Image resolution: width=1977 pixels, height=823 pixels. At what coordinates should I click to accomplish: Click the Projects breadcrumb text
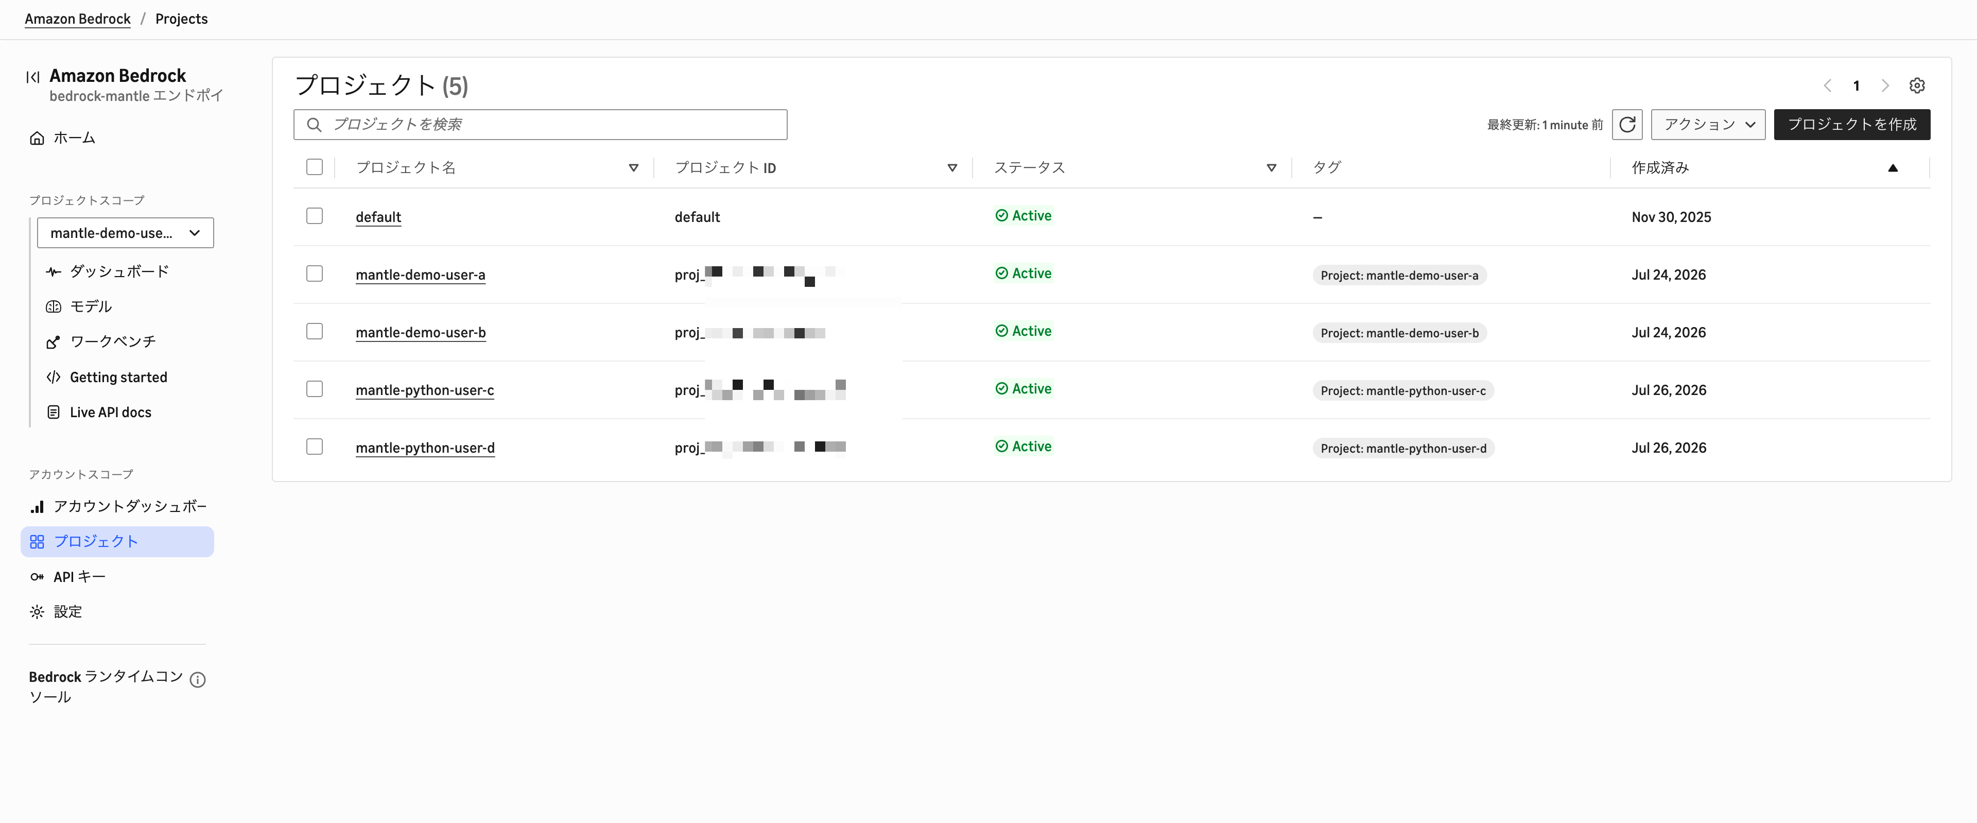pyautogui.click(x=181, y=19)
